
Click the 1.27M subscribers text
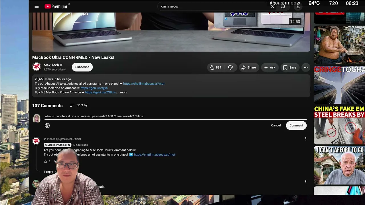[54, 69]
